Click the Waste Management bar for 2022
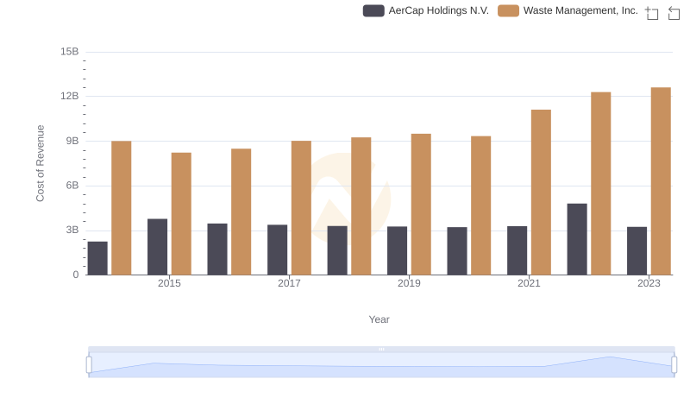Viewport: 690px width, 398px height. (601, 184)
